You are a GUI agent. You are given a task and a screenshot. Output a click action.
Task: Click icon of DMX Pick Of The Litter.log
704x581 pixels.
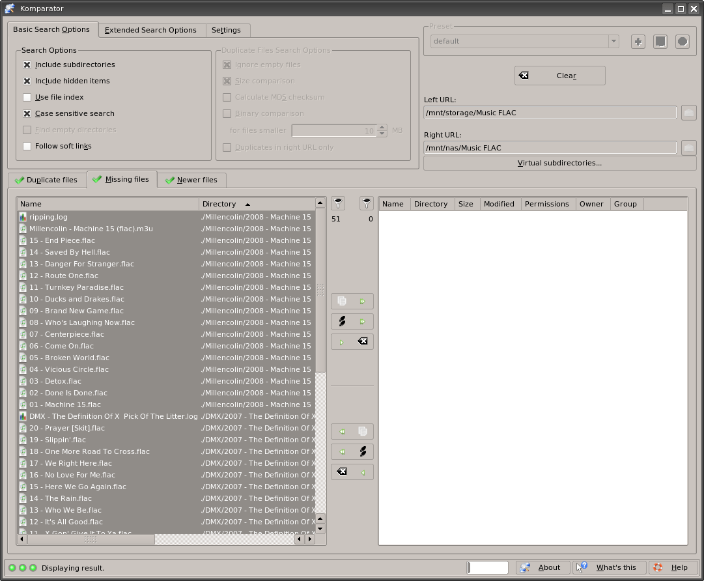point(23,416)
